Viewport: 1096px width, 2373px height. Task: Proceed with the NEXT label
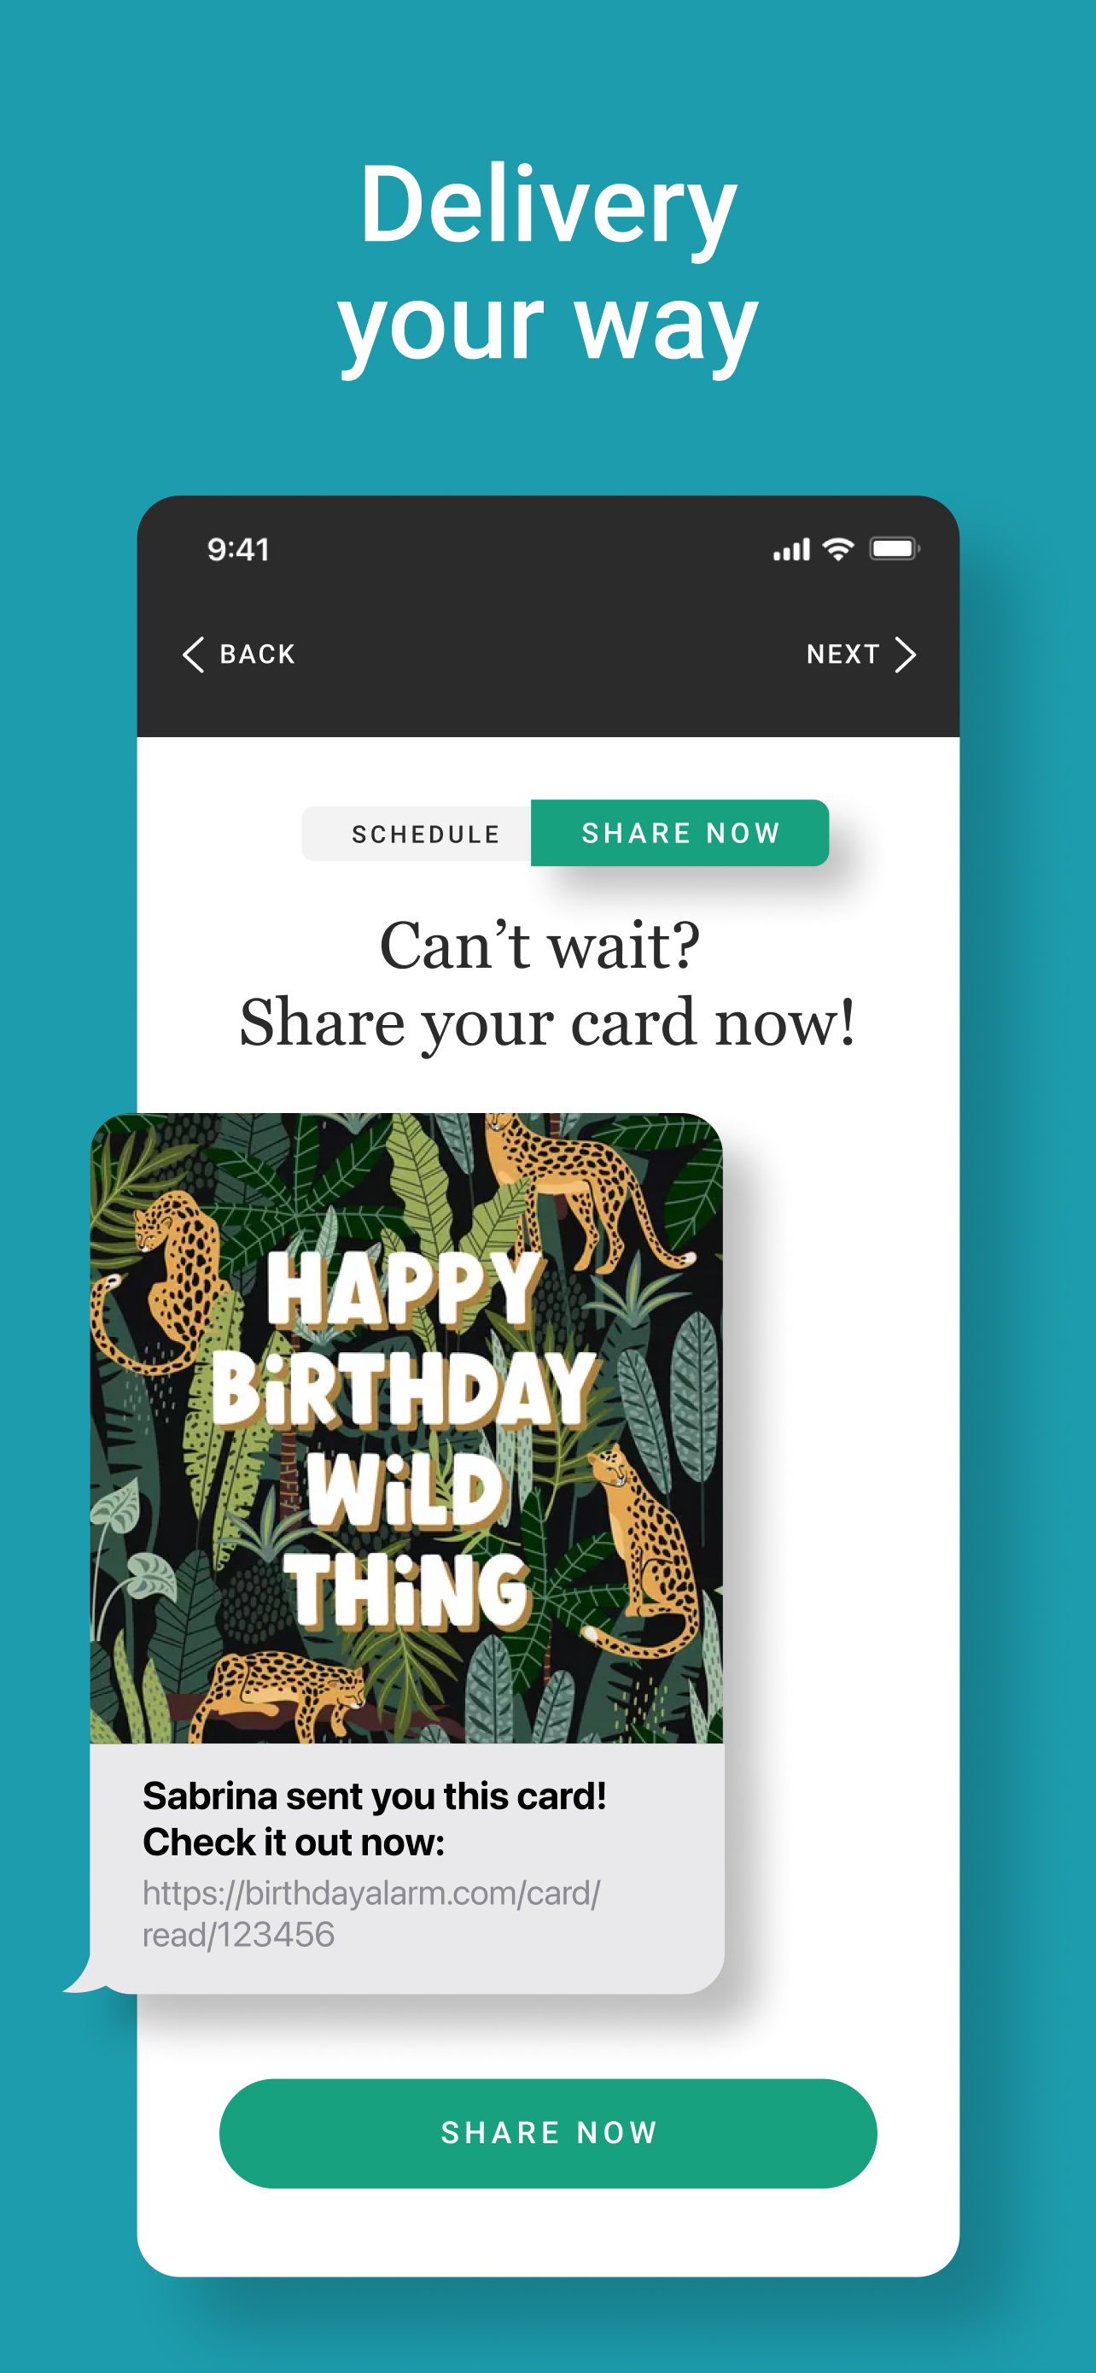[843, 654]
